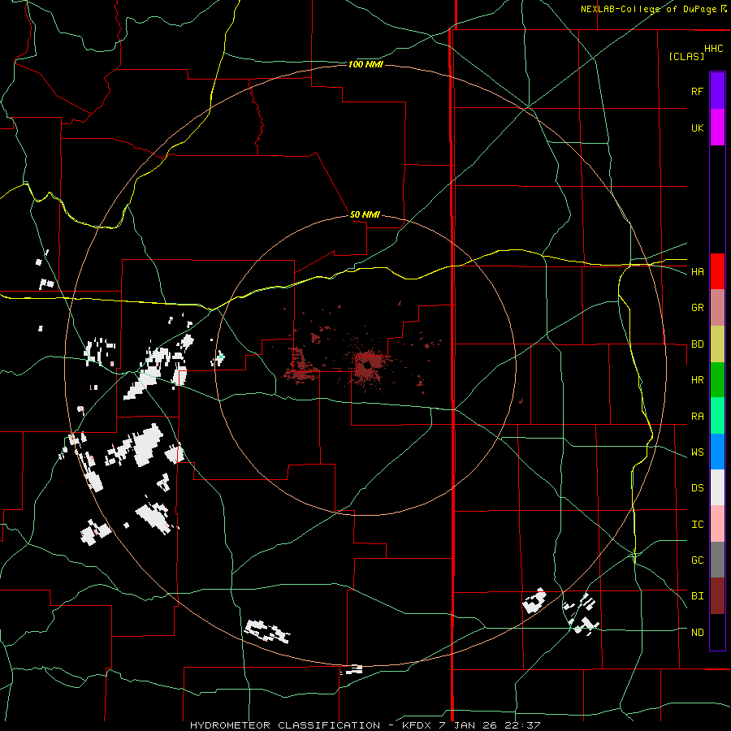The width and height of the screenshot is (731, 731).
Task: Select the yellow BD big drops swatch
Action: (717, 344)
